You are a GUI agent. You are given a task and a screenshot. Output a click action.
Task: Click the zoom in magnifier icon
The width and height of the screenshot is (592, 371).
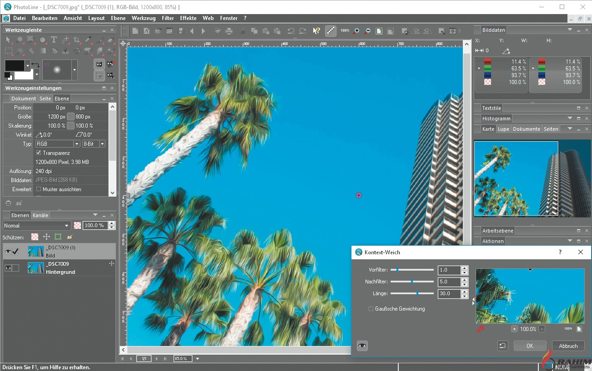(x=356, y=31)
